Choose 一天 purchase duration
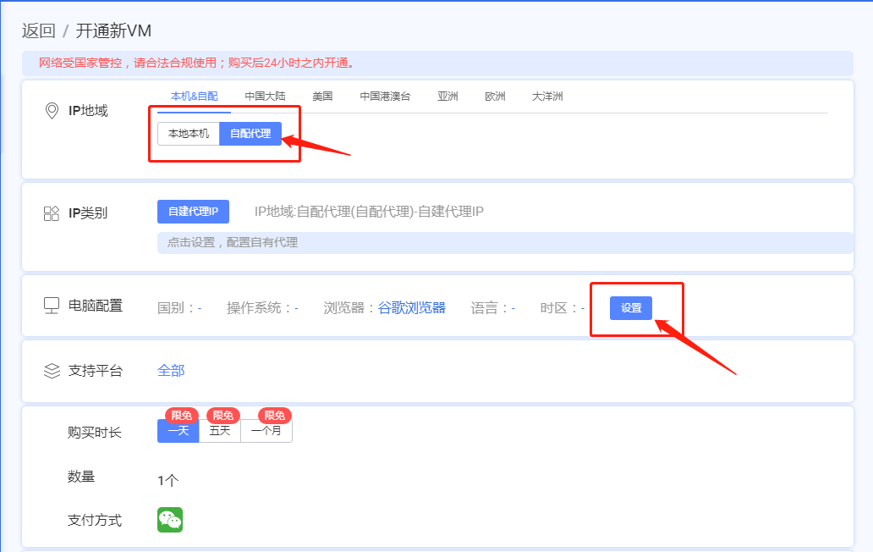This screenshot has width=873, height=552. tap(178, 431)
